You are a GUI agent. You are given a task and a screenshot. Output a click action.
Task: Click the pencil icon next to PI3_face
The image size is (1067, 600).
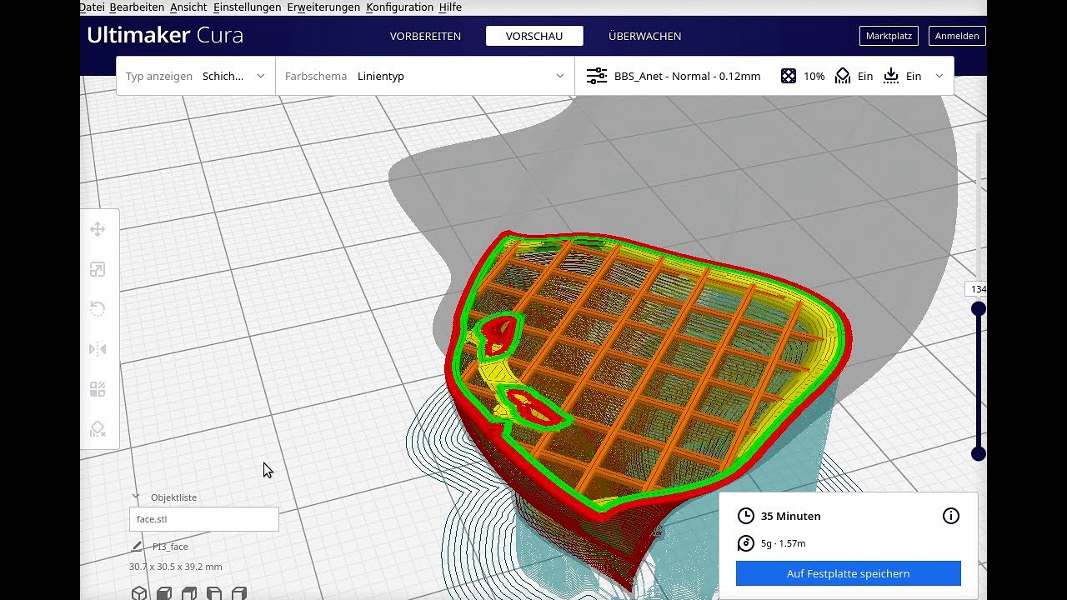pos(138,547)
